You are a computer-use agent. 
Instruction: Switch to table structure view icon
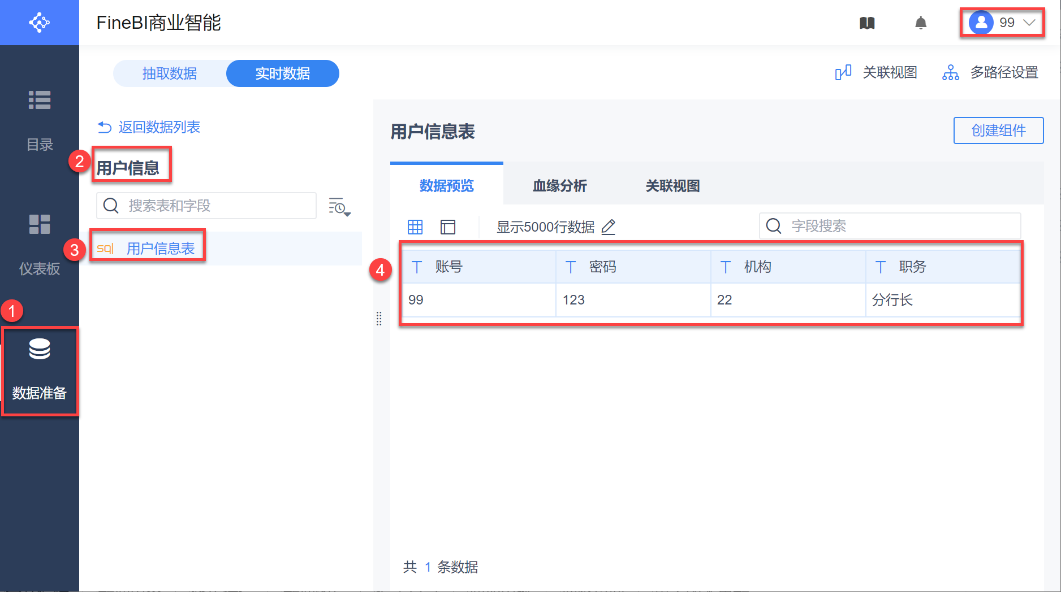(448, 227)
